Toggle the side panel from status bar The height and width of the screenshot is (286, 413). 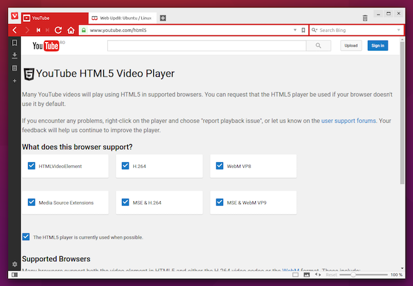[15, 275]
